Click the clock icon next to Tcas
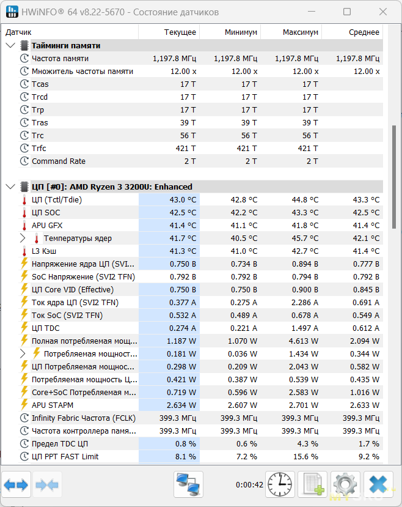The height and width of the screenshot is (507, 402). pyautogui.click(x=24, y=84)
